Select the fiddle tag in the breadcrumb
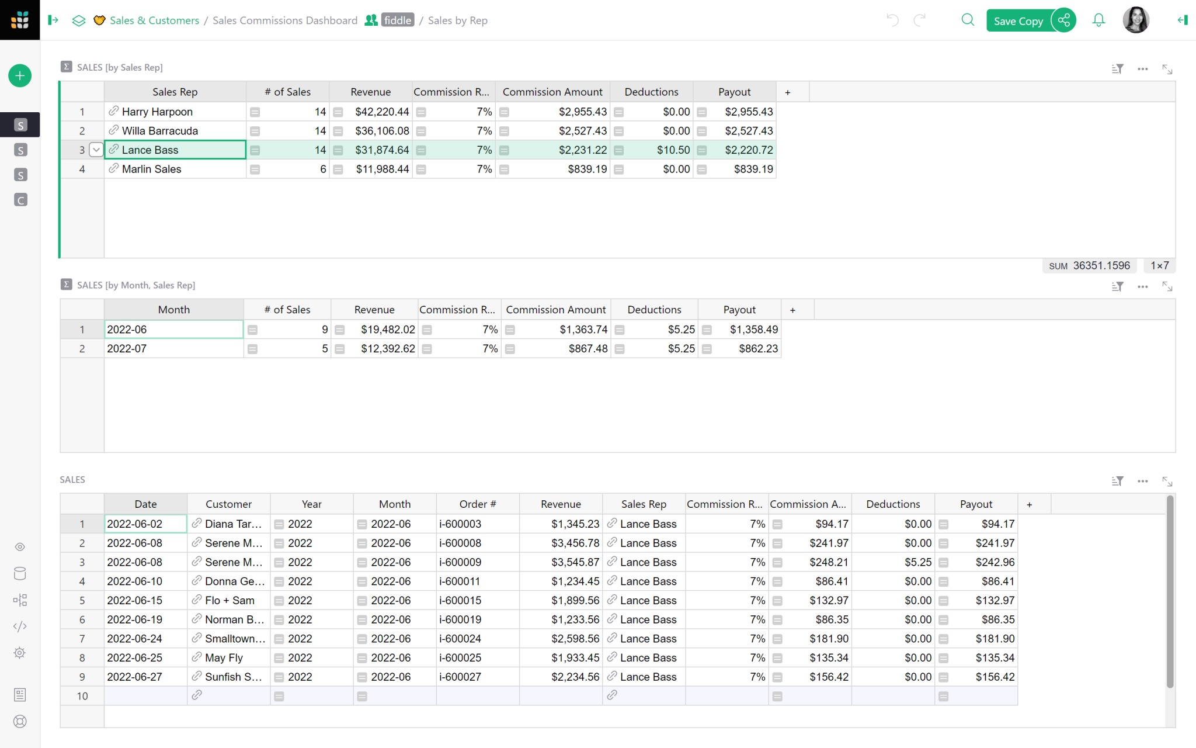Viewport: 1196px width, 748px height. (397, 19)
